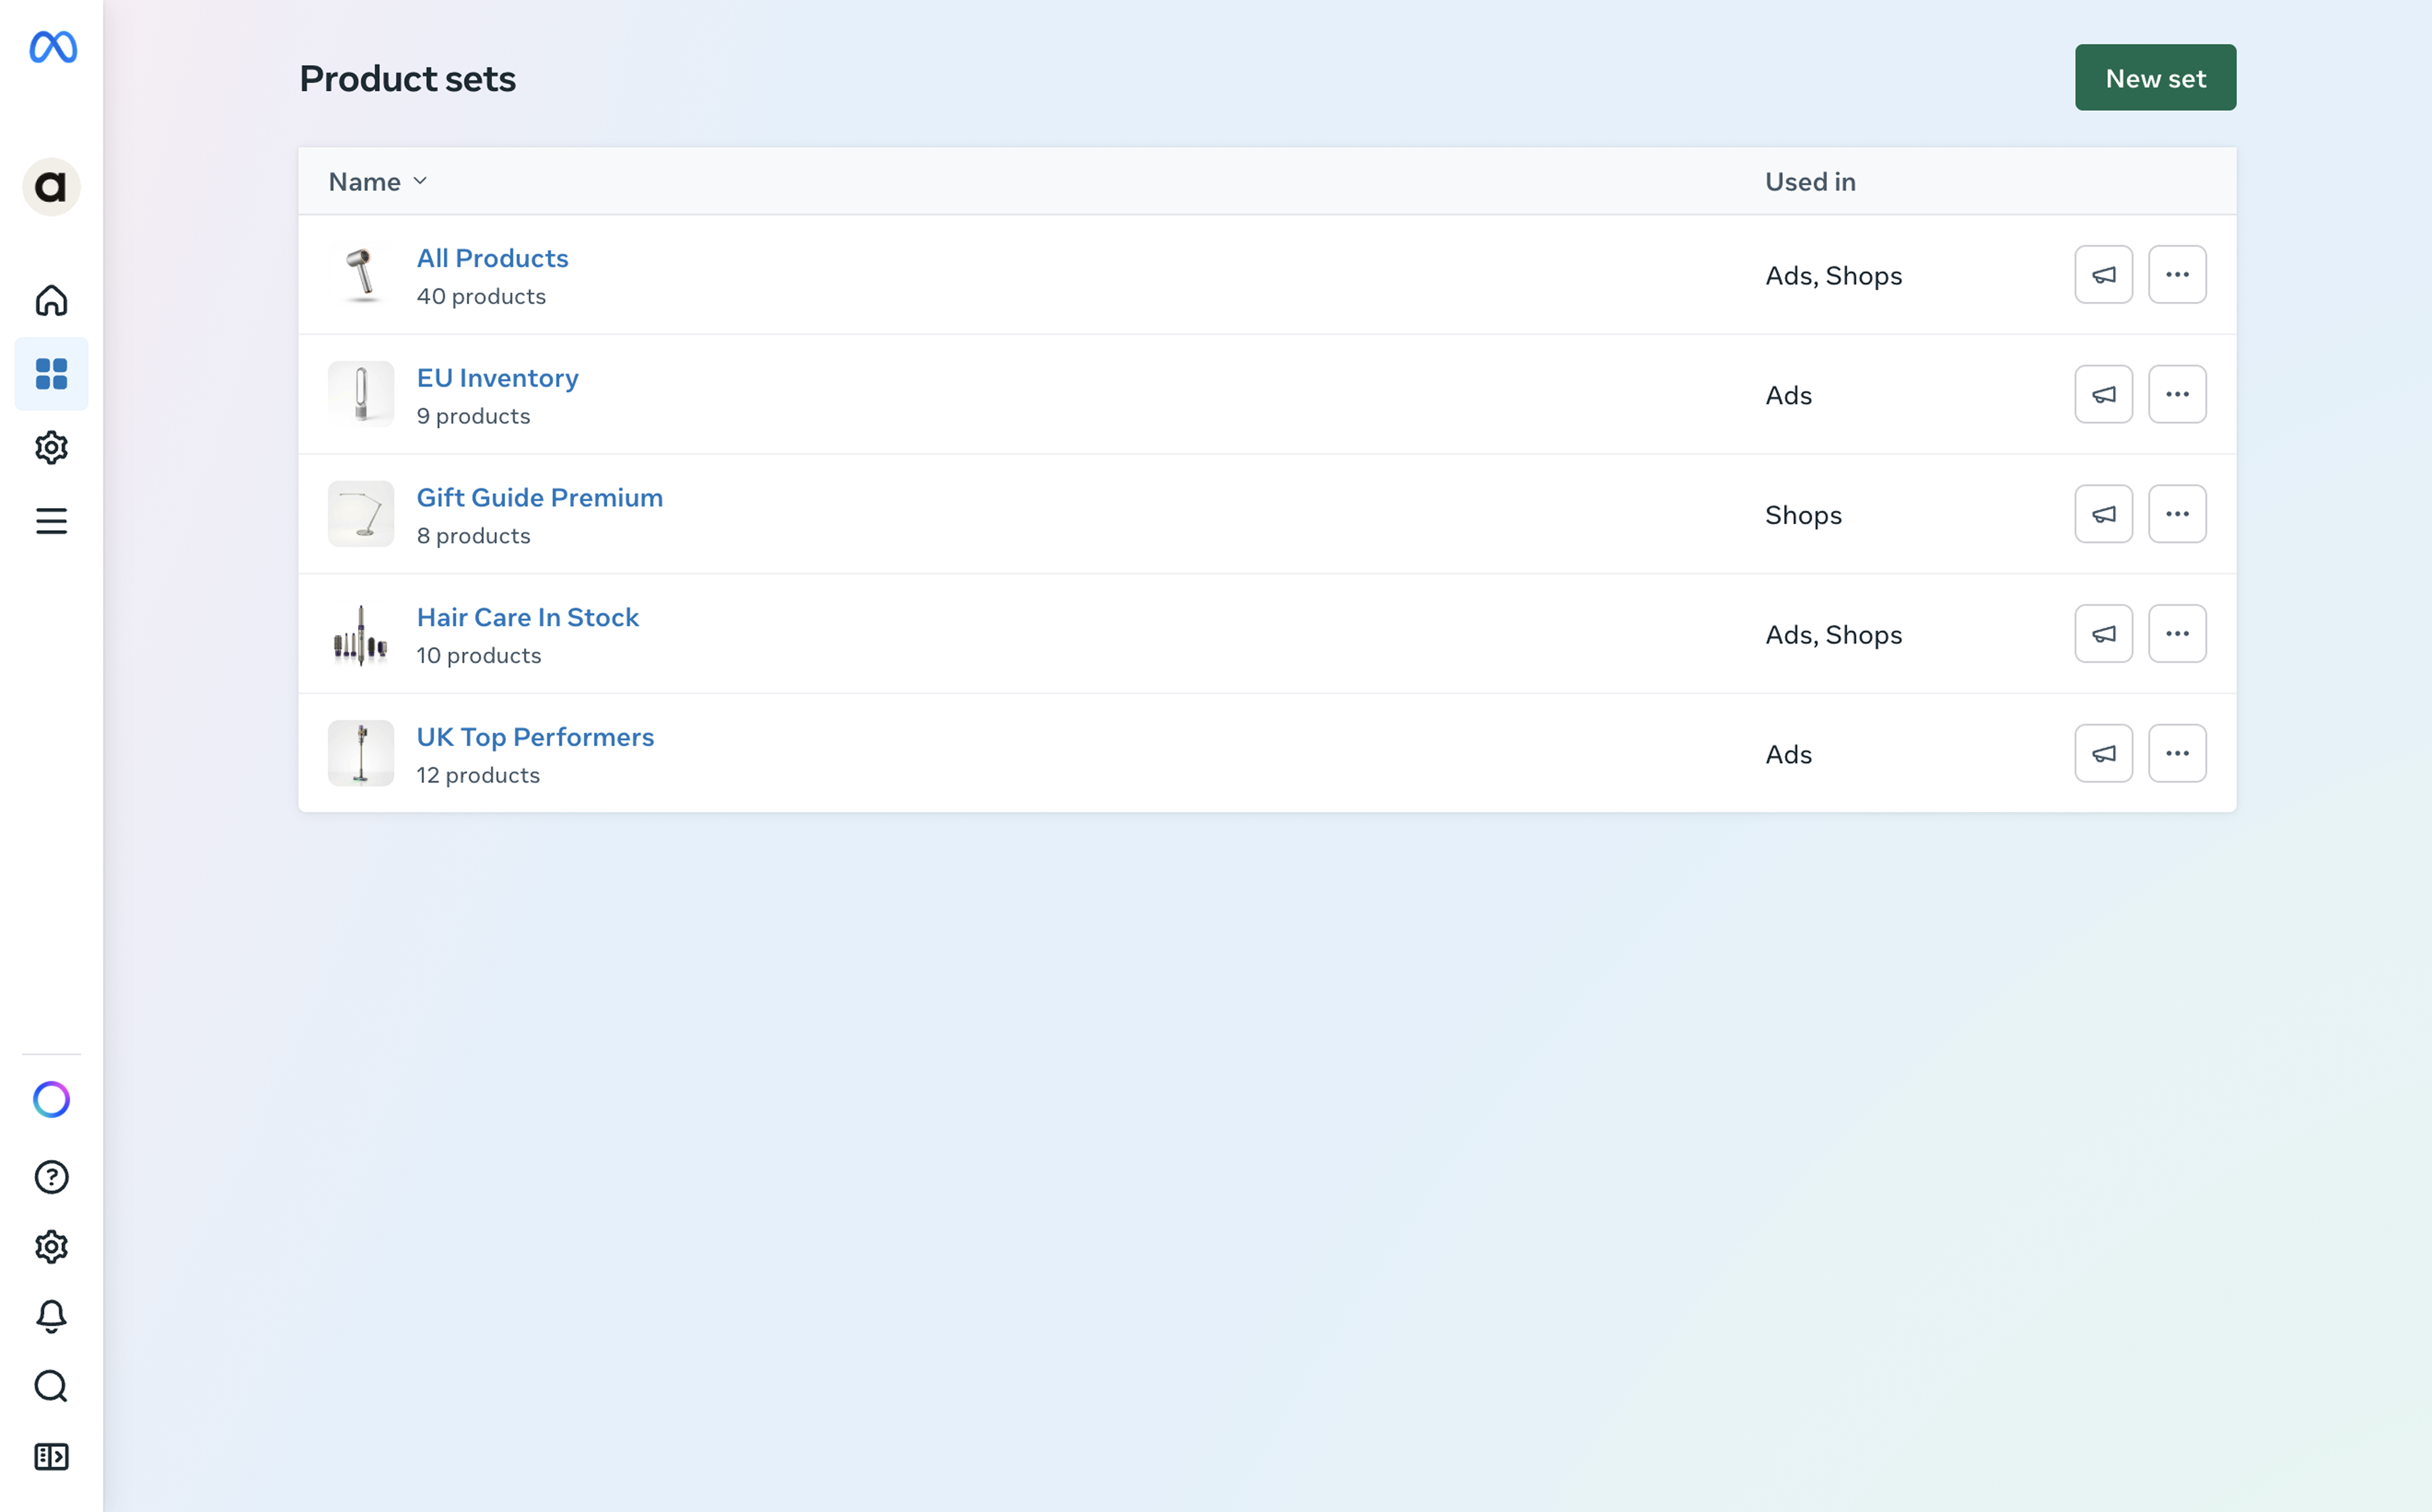
Task: Open more options for UK Top Performers
Action: click(x=2178, y=753)
